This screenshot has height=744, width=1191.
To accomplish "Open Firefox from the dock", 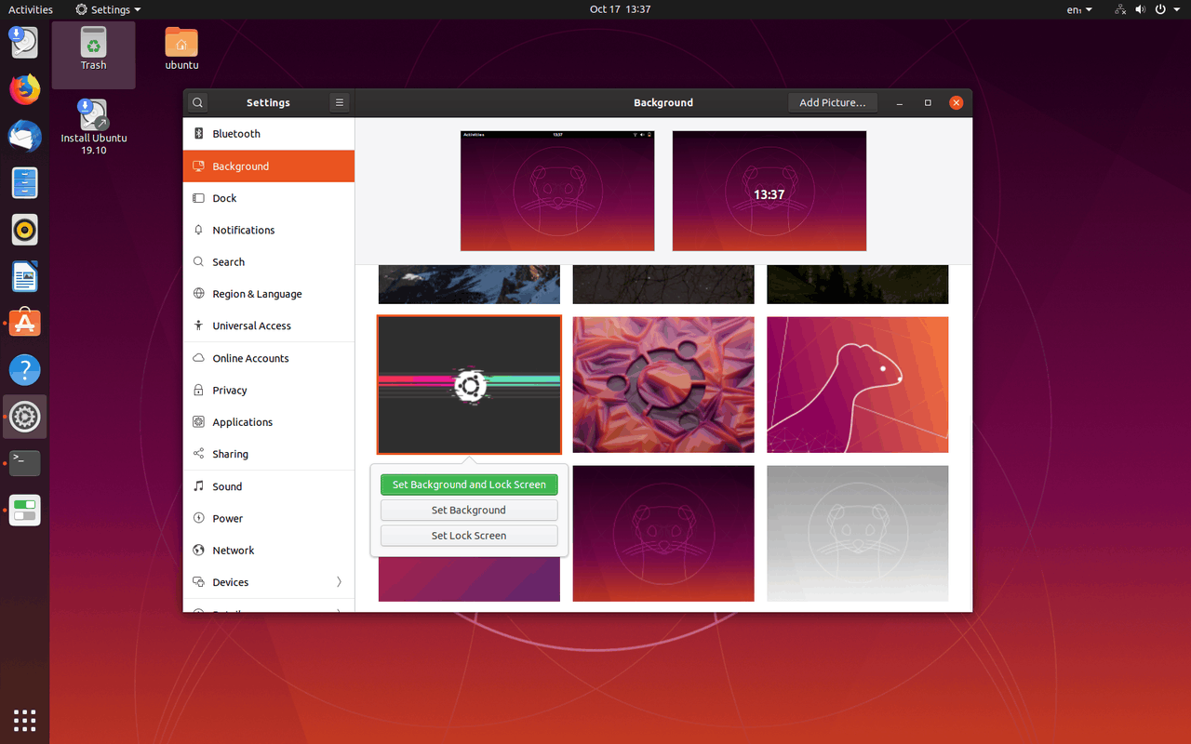I will [x=25, y=89].
